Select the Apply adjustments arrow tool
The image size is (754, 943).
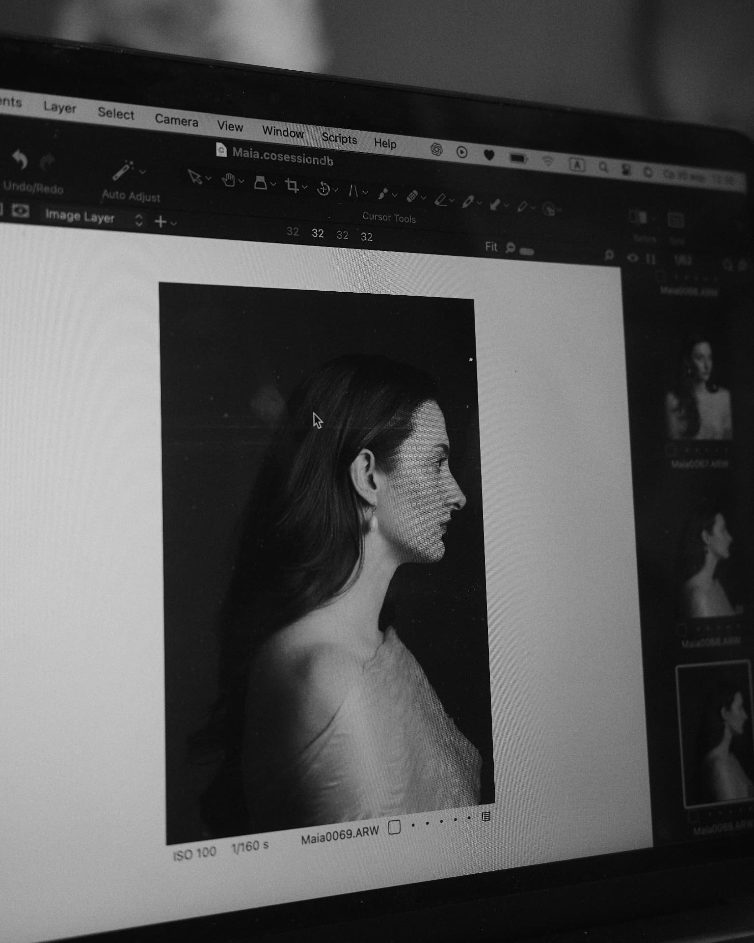click(x=495, y=204)
